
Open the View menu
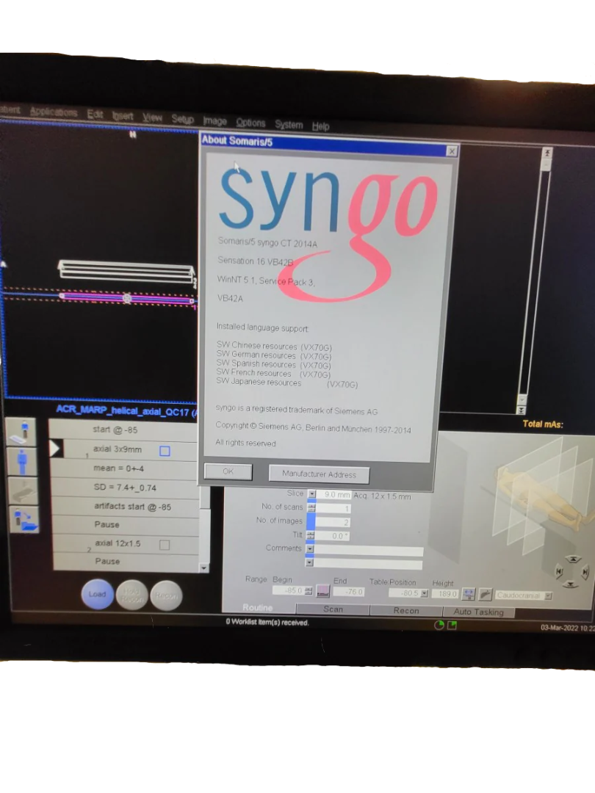coord(152,117)
